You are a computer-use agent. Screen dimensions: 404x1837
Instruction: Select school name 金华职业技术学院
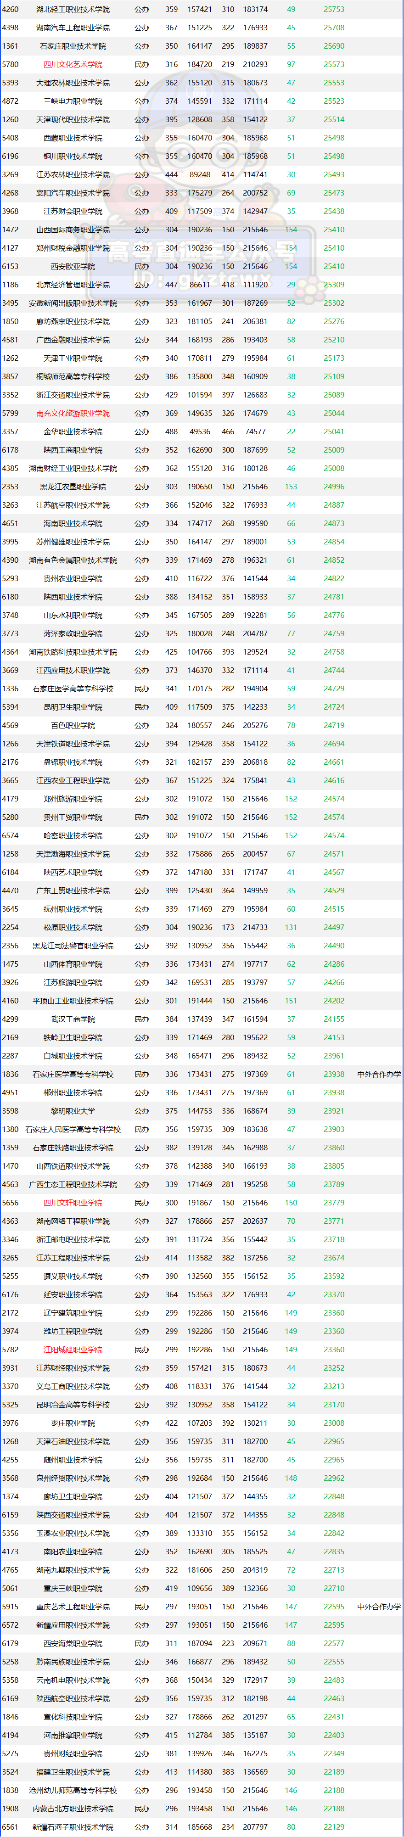73,432
